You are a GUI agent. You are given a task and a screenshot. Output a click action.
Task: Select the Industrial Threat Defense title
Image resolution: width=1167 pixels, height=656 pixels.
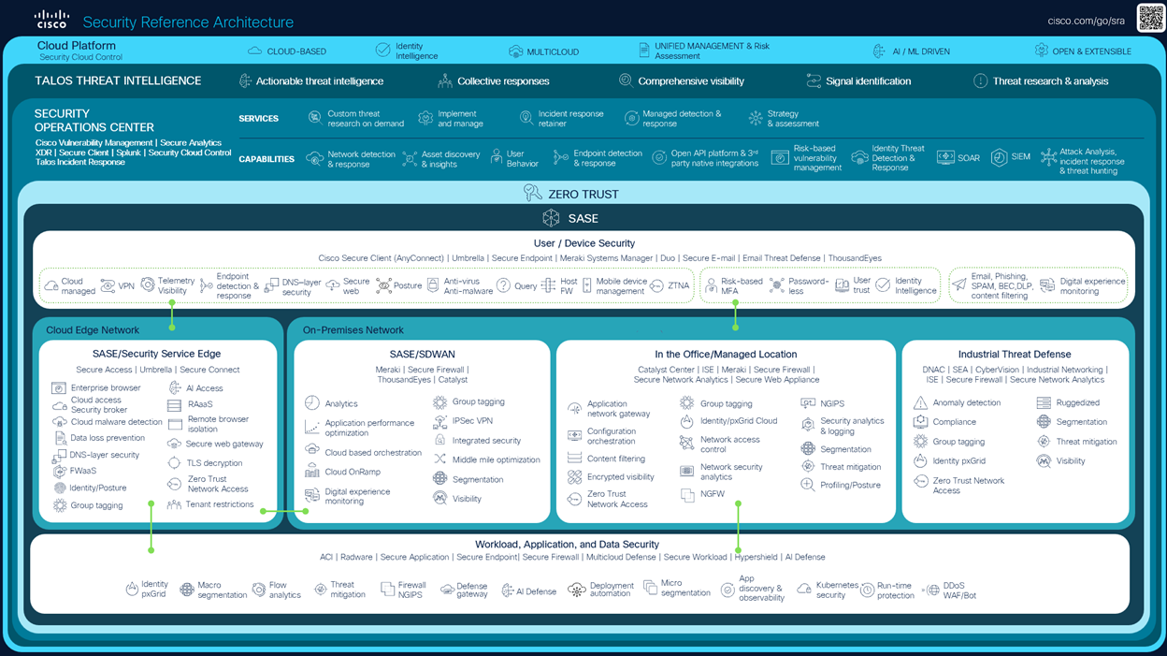[1015, 355]
